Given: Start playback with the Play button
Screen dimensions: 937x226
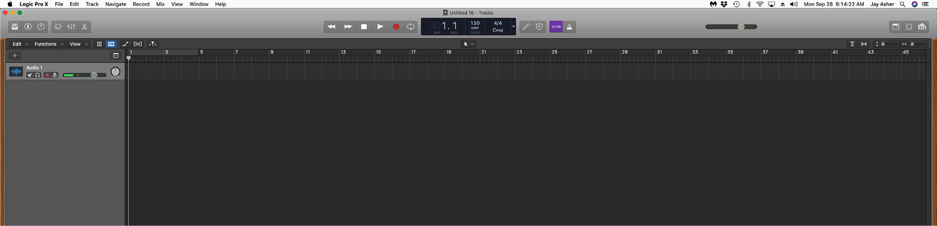Looking at the screenshot, I should pos(380,27).
